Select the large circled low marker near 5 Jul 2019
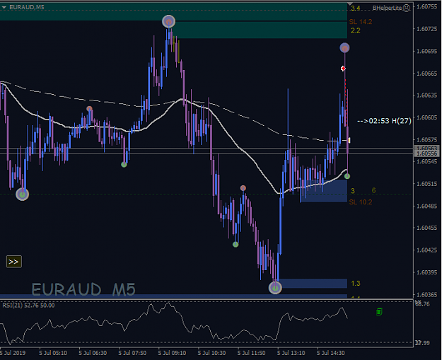Image resolution: width=442 pixels, height=360 pixels. tap(22, 194)
